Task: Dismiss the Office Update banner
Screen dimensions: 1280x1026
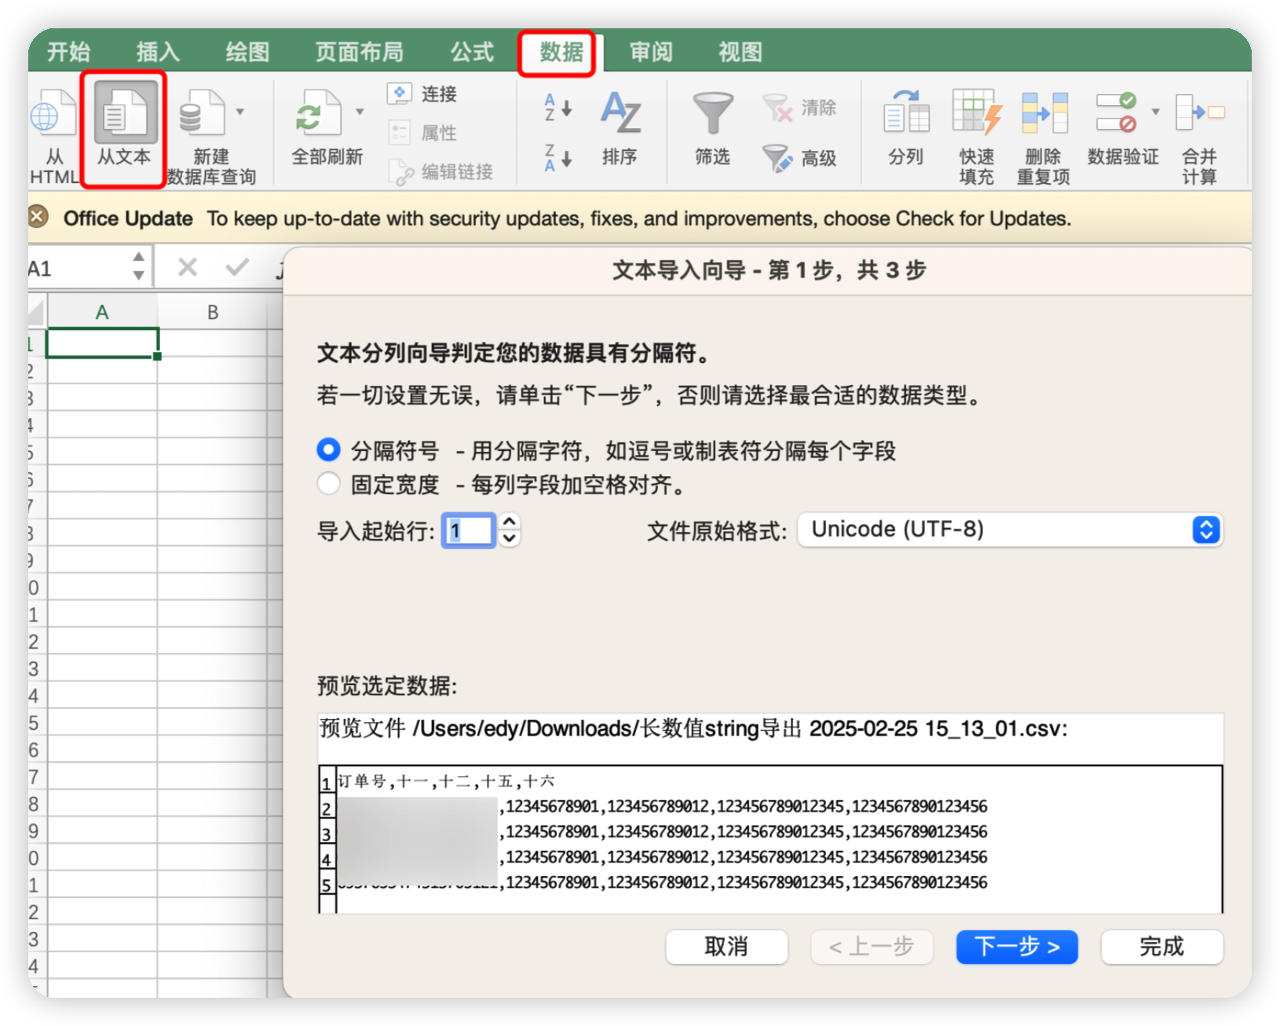Action: pyautogui.click(x=38, y=216)
